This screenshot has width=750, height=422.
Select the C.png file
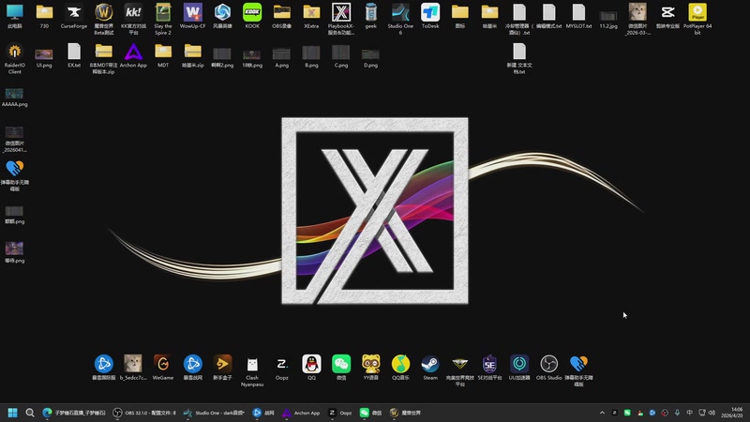[x=341, y=57]
